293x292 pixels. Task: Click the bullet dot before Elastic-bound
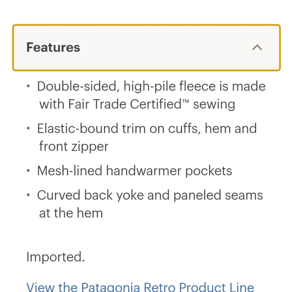[x=28, y=128]
